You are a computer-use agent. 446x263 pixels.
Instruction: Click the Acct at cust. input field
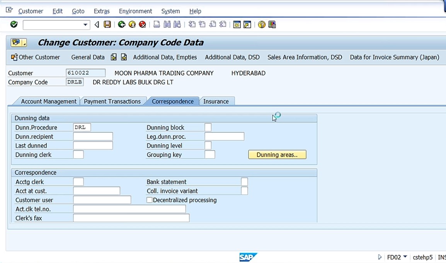[97, 191]
